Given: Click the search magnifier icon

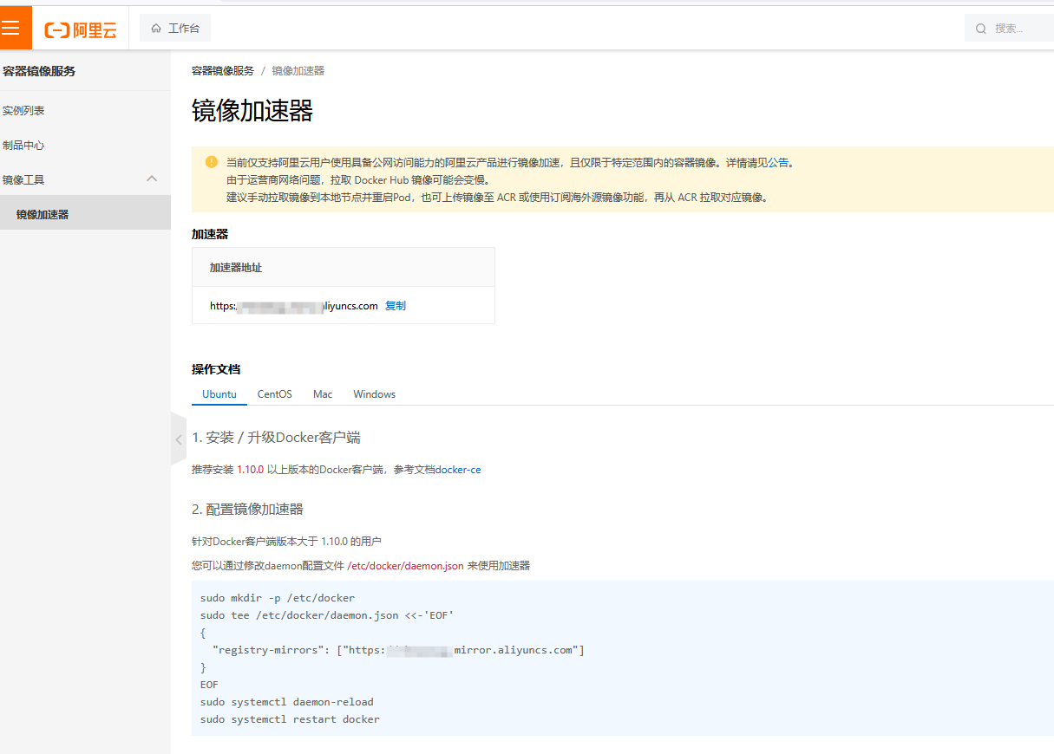Looking at the screenshot, I should point(981,29).
